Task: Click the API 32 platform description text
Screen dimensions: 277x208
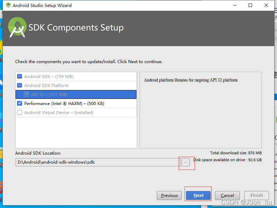Action: coord(191,80)
